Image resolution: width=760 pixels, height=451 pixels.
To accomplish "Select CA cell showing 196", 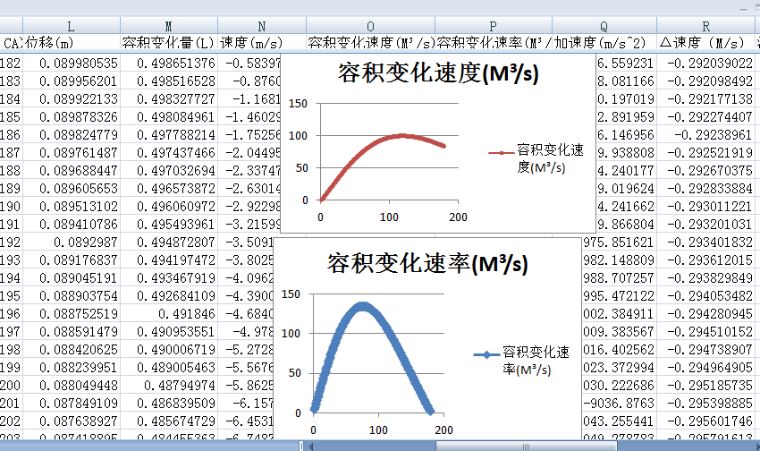I will pyautogui.click(x=11, y=314).
